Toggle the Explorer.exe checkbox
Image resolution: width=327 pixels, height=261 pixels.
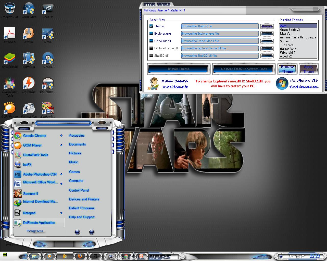tap(151, 33)
